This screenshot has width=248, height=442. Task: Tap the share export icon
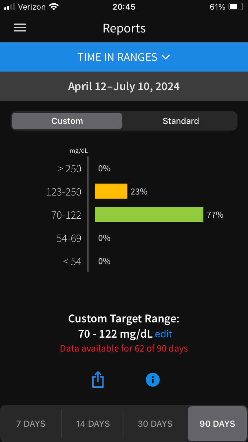pos(98,380)
